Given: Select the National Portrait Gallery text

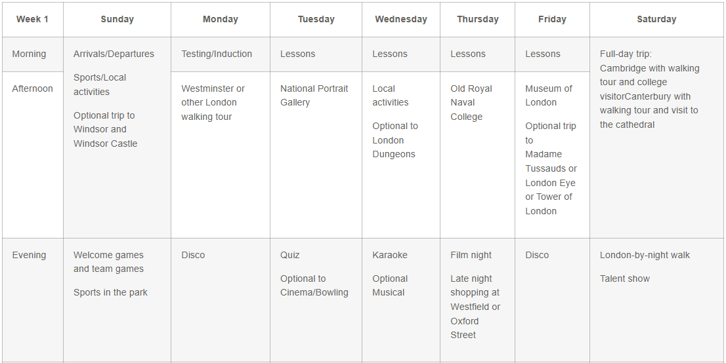Looking at the screenshot, I should (314, 96).
